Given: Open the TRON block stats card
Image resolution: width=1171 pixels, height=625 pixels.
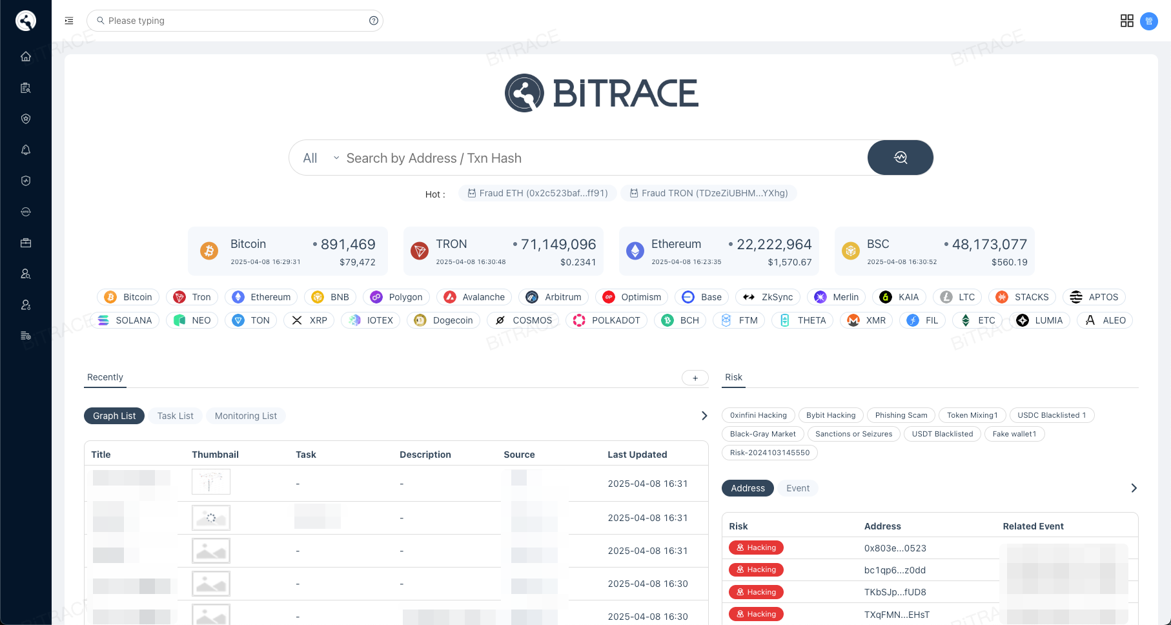Looking at the screenshot, I should click(504, 251).
